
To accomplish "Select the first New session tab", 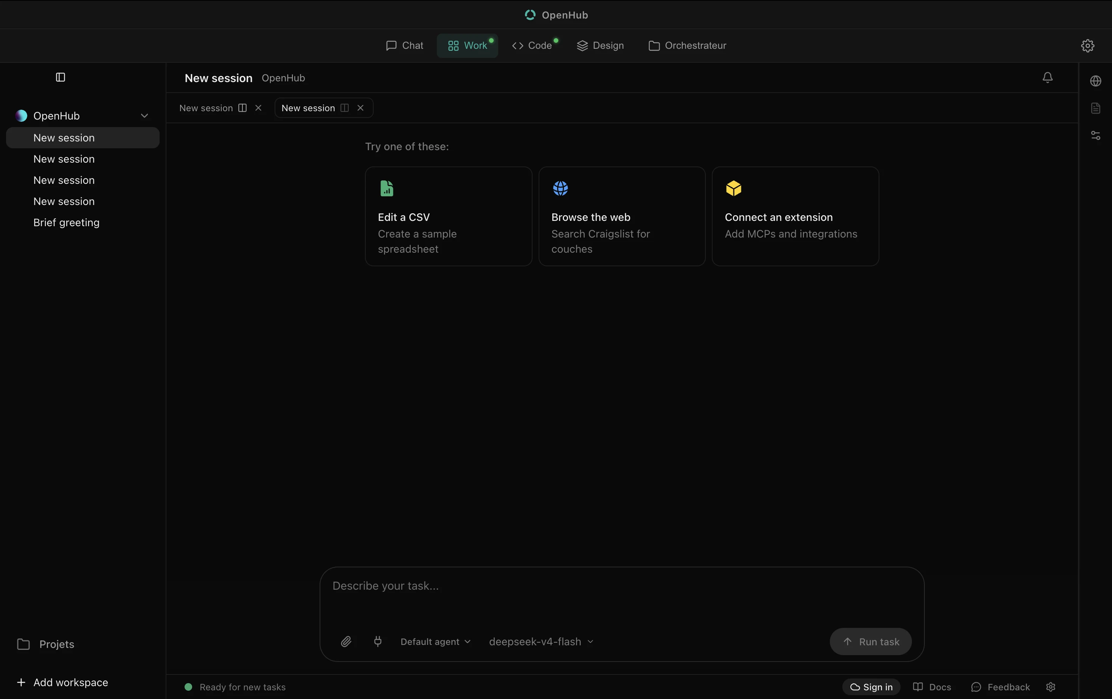I will coord(206,108).
